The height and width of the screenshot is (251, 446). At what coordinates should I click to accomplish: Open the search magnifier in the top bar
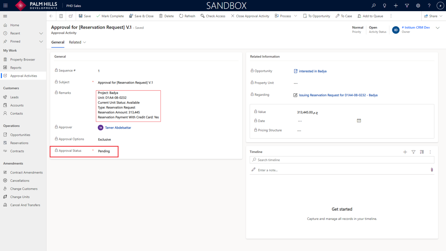(373, 6)
